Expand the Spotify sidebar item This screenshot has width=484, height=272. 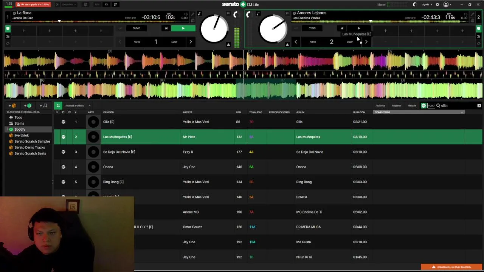7,130
